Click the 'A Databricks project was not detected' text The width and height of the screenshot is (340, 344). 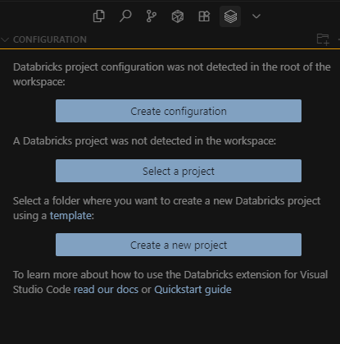click(x=144, y=141)
